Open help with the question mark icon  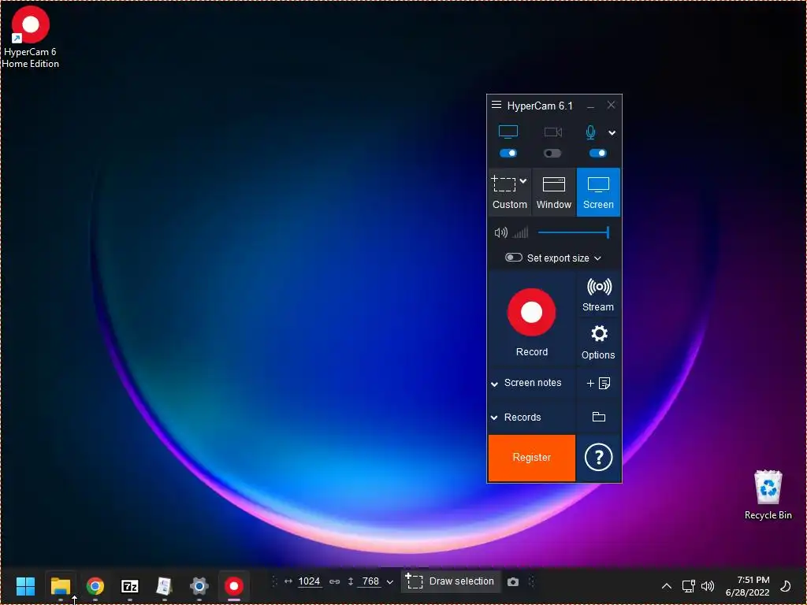(x=599, y=458)
